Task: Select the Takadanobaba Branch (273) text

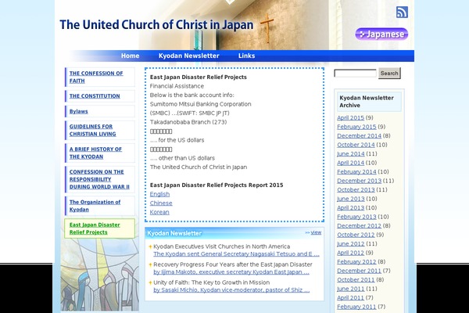Action: coord(188,122)
